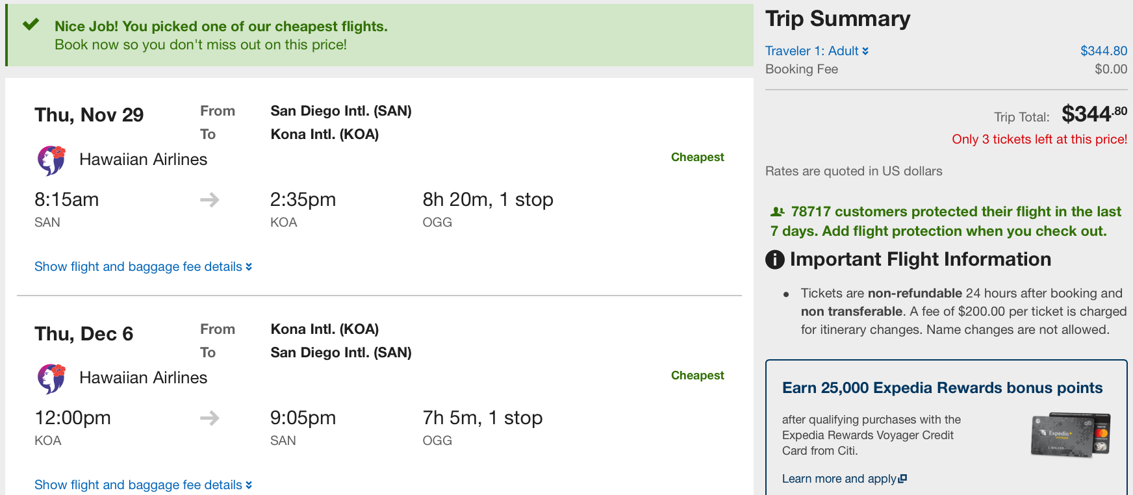This screenshot has width=1133, height=495.
Task: Click the Important Flight Information info icon
Action: [775, 260]
